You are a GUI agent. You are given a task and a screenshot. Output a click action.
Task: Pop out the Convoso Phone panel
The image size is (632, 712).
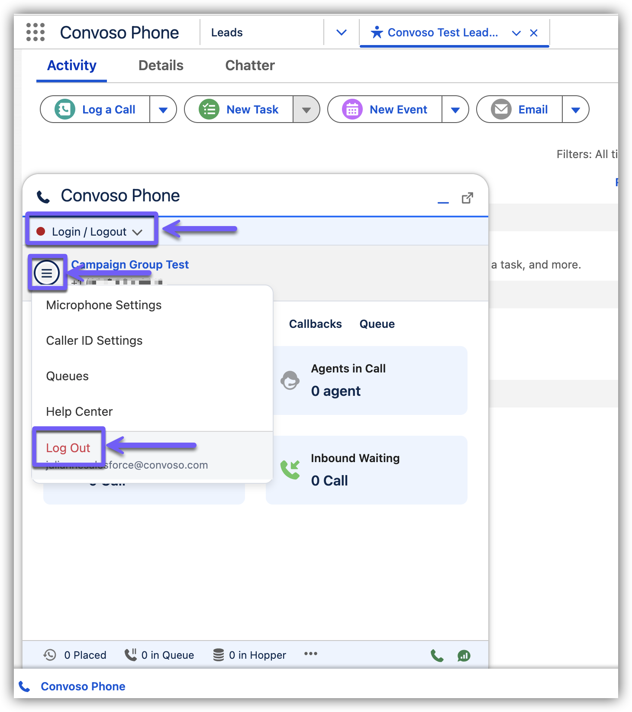coord(467,198)
